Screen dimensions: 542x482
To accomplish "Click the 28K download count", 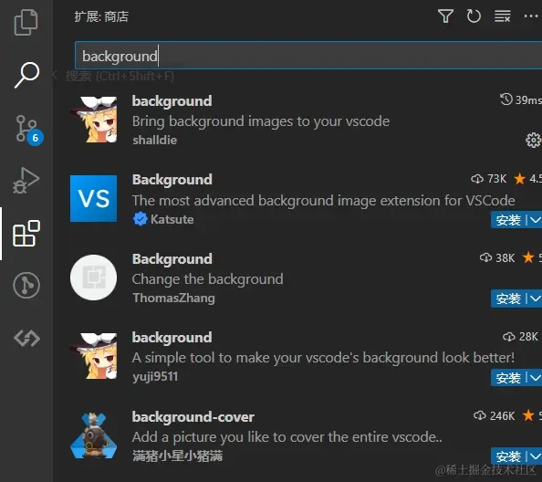I will tap(520, 337).
